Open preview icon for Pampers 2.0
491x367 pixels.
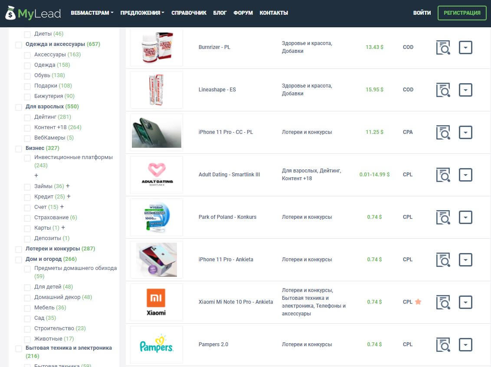tap(443, 345)
